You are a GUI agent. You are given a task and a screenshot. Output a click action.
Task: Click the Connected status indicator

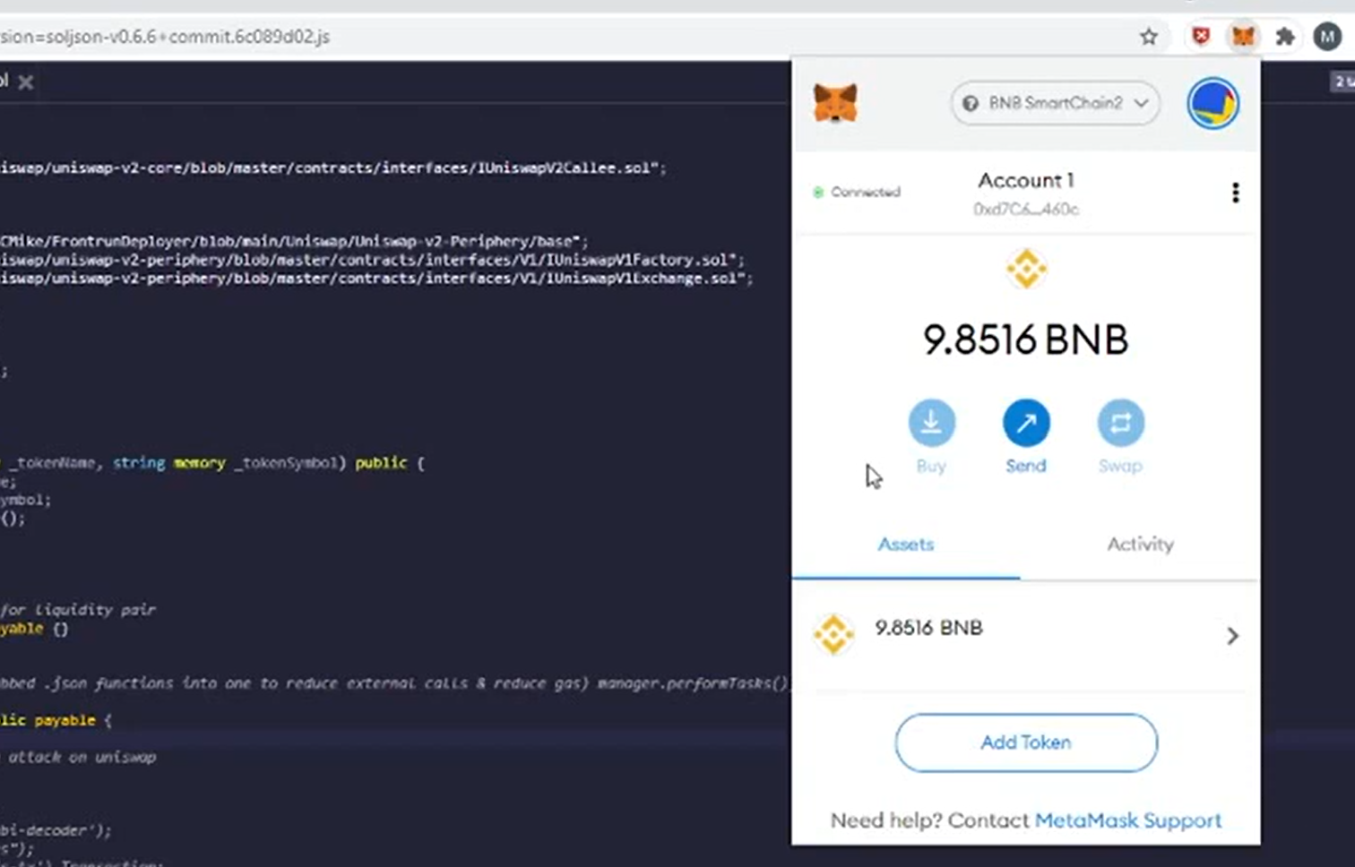(x=855, y=192)
